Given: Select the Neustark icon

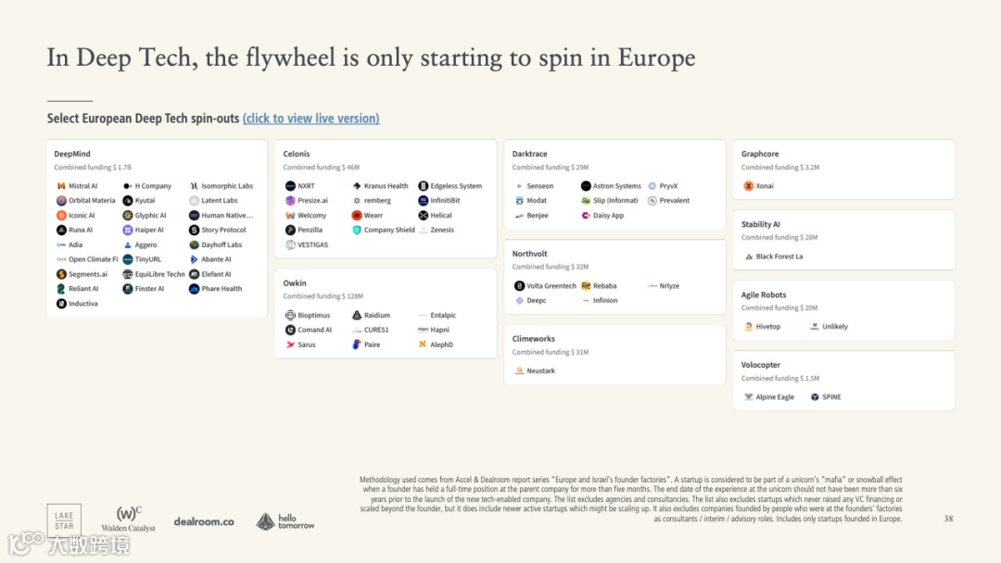Looking at the screenshot, I should point(519,371).
